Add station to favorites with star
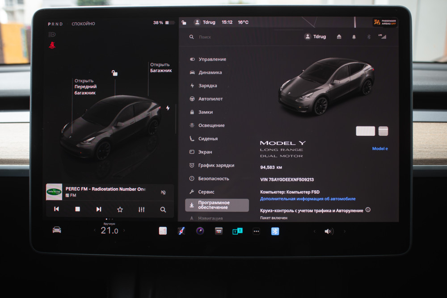Viewport: 447px width, 298px height. 120,210
